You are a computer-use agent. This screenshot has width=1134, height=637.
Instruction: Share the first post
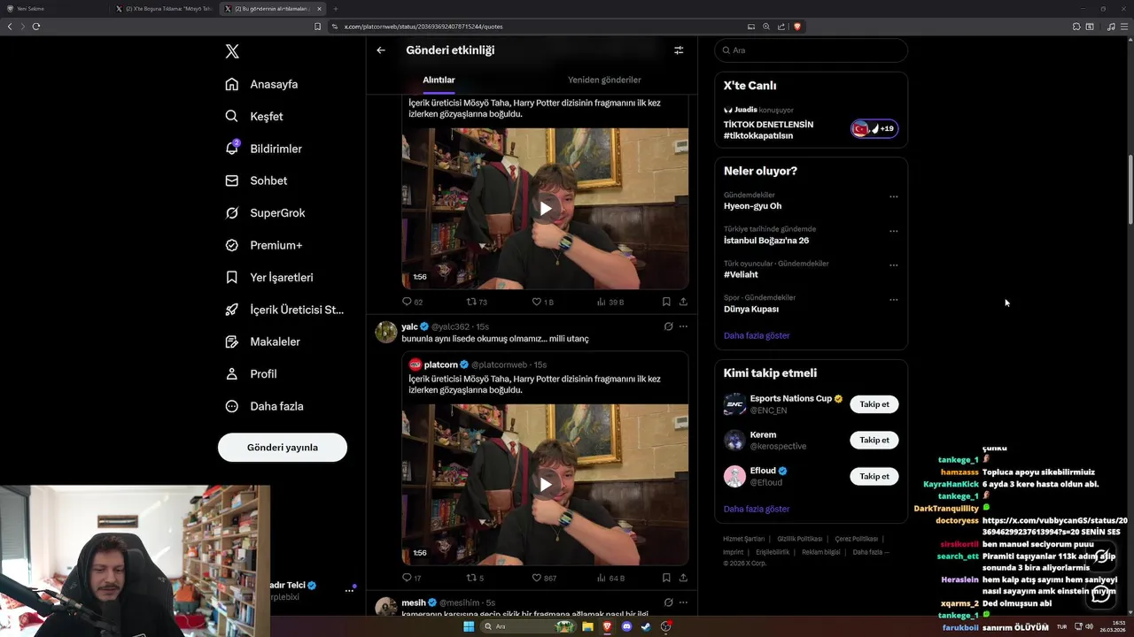click(683, 302)
